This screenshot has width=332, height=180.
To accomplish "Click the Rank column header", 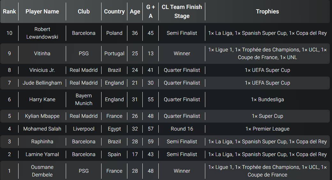I will coord(9,11).
